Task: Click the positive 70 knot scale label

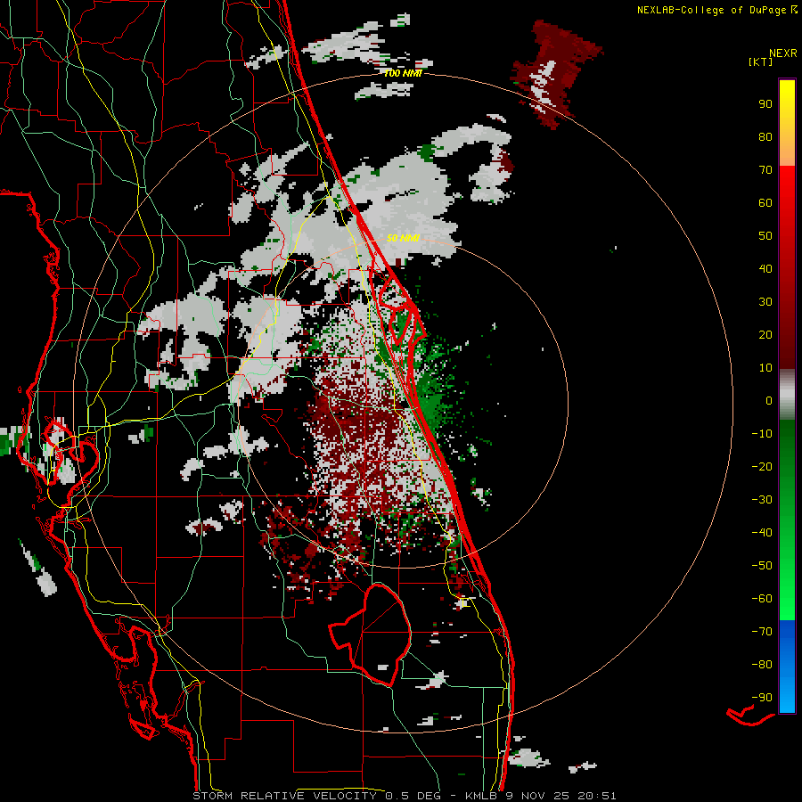Action: (765, 170)
